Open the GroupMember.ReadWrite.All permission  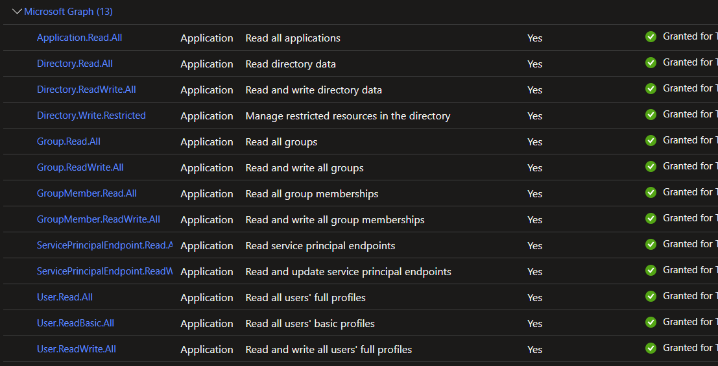(x=99, y=219)
